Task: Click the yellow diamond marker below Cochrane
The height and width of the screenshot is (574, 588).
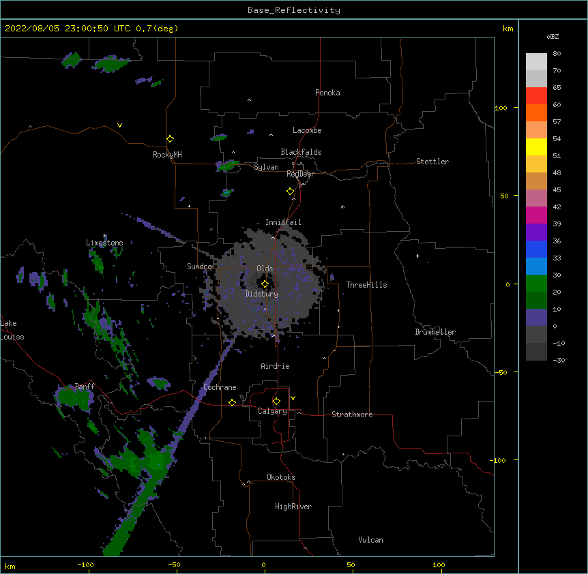Action: coord(232,402)
